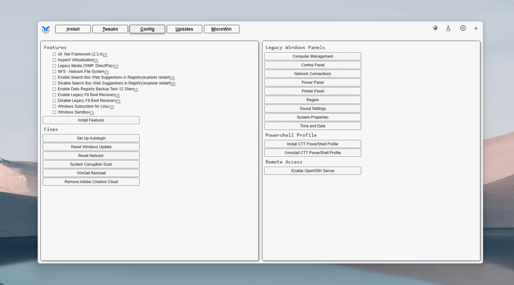Toggle the sun theme icon
Viewport: 514px width, 285px height.
[435, 28]
